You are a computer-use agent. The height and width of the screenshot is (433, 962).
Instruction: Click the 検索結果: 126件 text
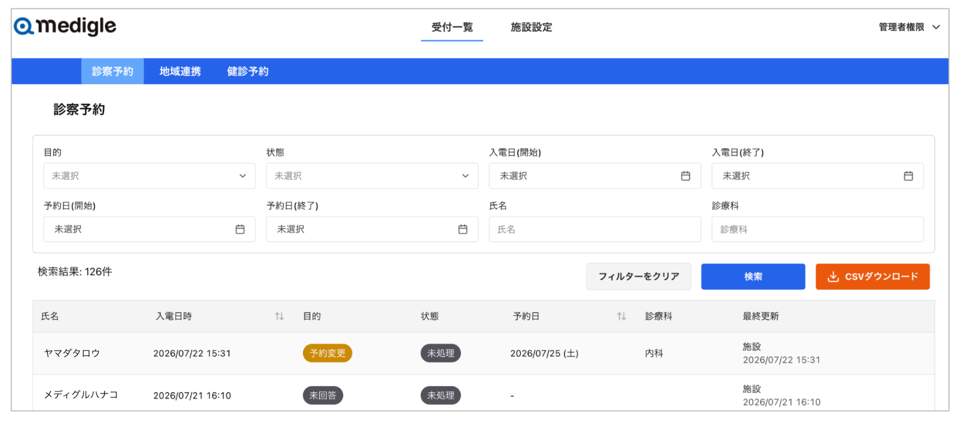pyautogui.click(x=75, y=272)
